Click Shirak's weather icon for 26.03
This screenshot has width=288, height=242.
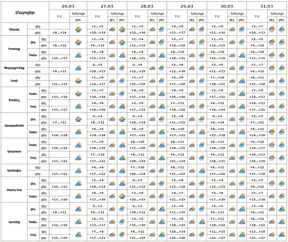[78, 29]
